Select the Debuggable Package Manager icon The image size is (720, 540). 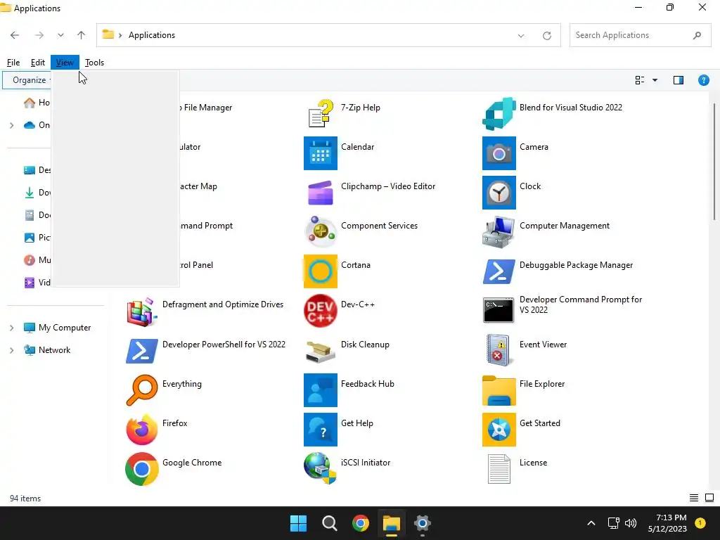tap(499, 271)
